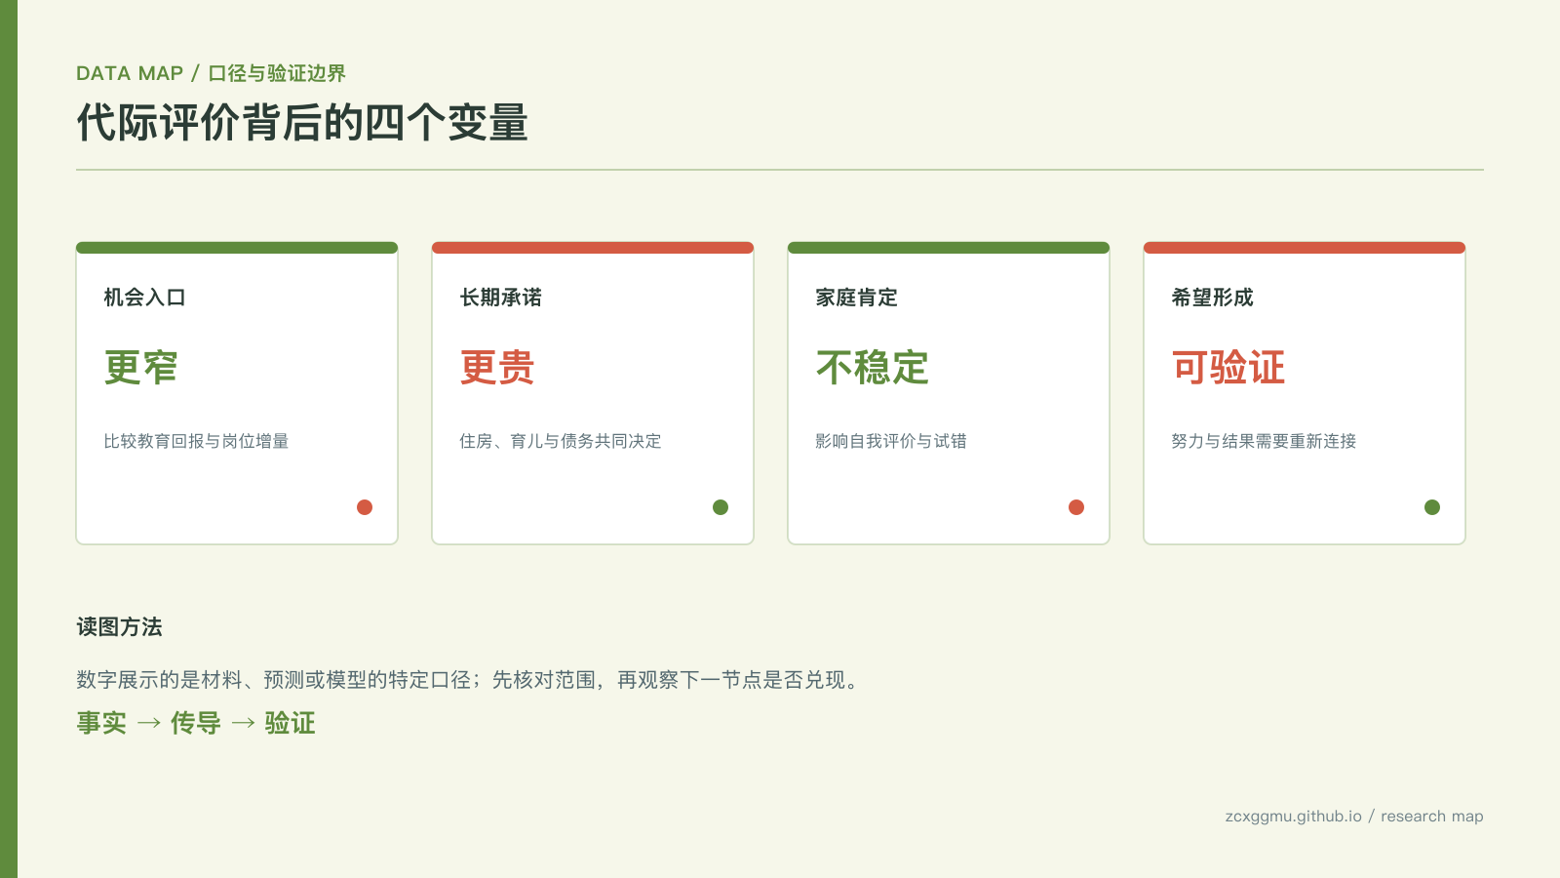Select the 长期承诺 card title
The height and width of the screenshot is (878, 1560).
501,298
